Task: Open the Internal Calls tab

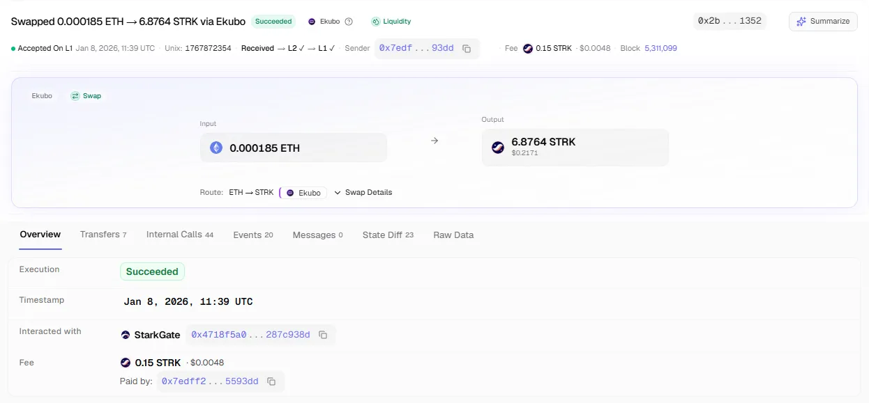Action: coord(180,235)
